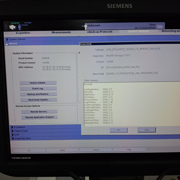Select the Trb2FwRev firmware row
This screenshot has height=180, width=180.
(98, 118)
